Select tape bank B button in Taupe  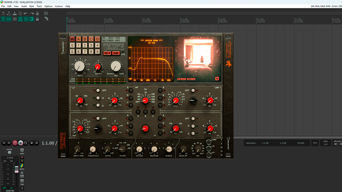pyautogui.click(x=85, y=39)
